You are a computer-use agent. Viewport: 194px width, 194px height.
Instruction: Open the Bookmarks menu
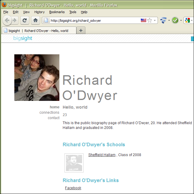coord(57,12)
